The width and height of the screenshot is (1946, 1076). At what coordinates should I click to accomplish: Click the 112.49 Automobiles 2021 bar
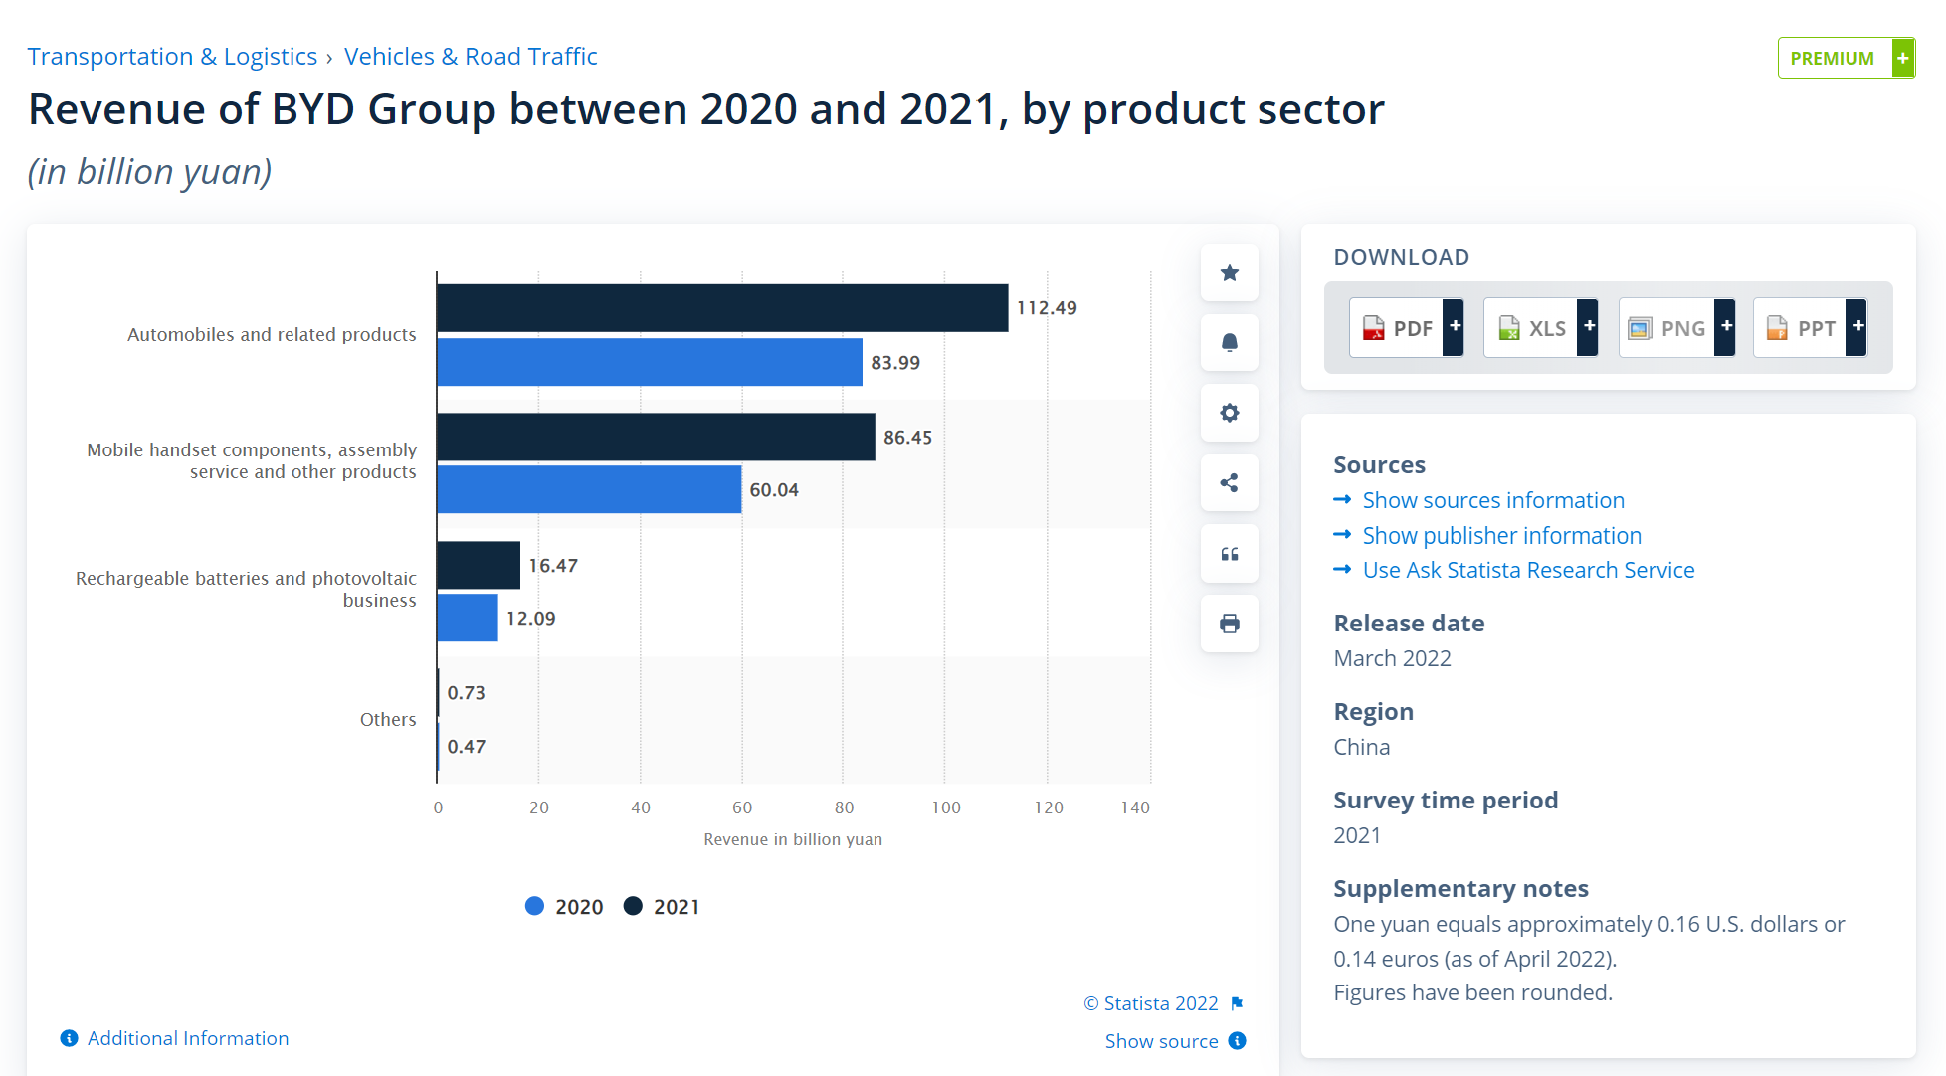click(721, 308)
